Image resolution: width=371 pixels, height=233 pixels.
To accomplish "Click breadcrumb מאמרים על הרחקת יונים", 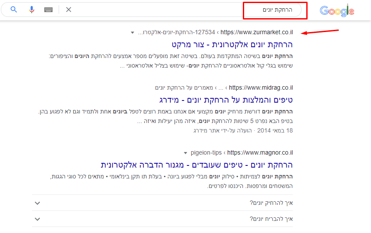I will [184, 88].
